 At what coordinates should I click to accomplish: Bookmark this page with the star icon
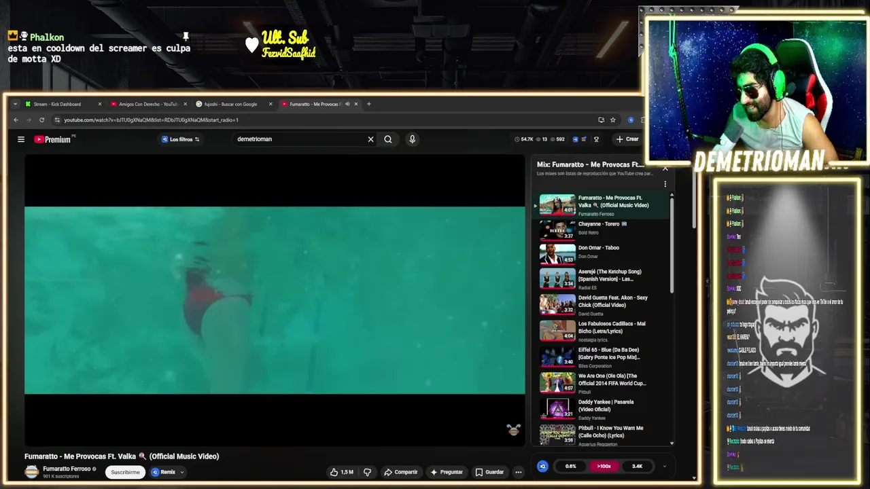pos(612,120)
